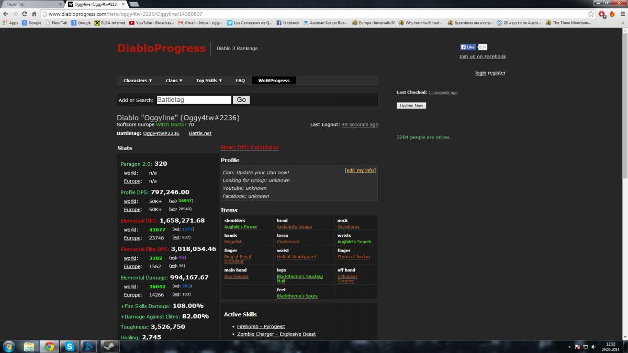Open the Cindercoat torso item

click(288, 242)
